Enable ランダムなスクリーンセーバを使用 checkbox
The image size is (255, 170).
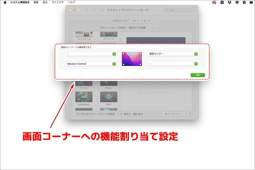pos(74,114)
